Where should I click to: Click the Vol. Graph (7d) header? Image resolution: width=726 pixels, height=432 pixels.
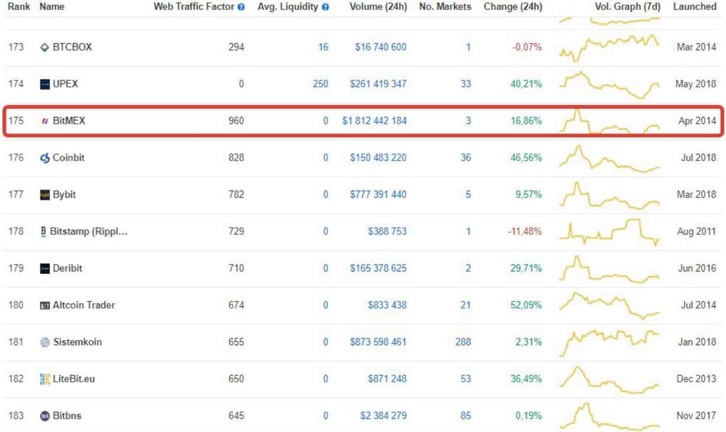click(627, 7)
